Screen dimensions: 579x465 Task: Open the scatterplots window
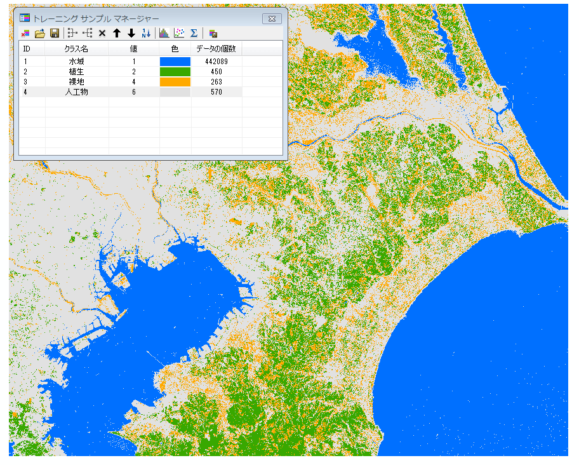coord(179,33)
